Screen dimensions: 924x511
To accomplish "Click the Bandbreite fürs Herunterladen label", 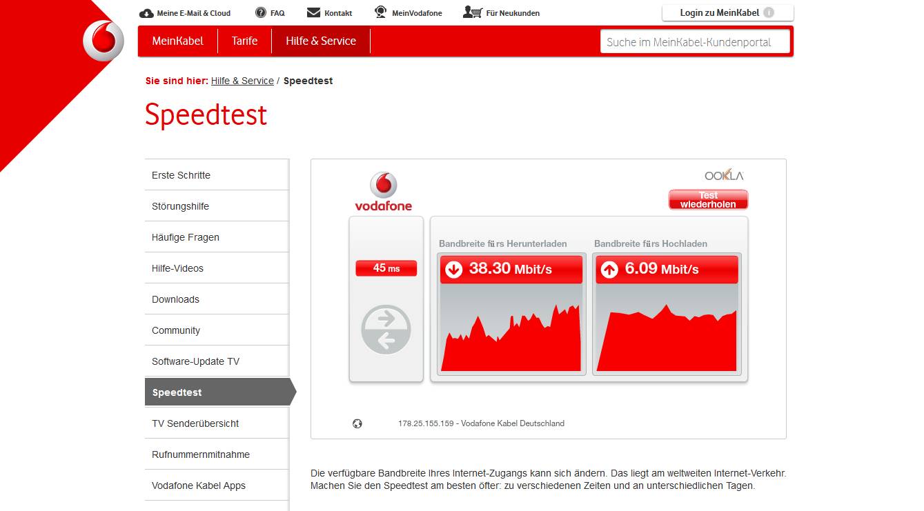I will pyautogui.click(x=503, y=243).
